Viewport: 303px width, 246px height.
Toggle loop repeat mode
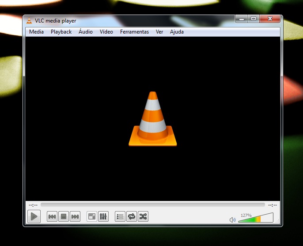click(x=132, y=216)
